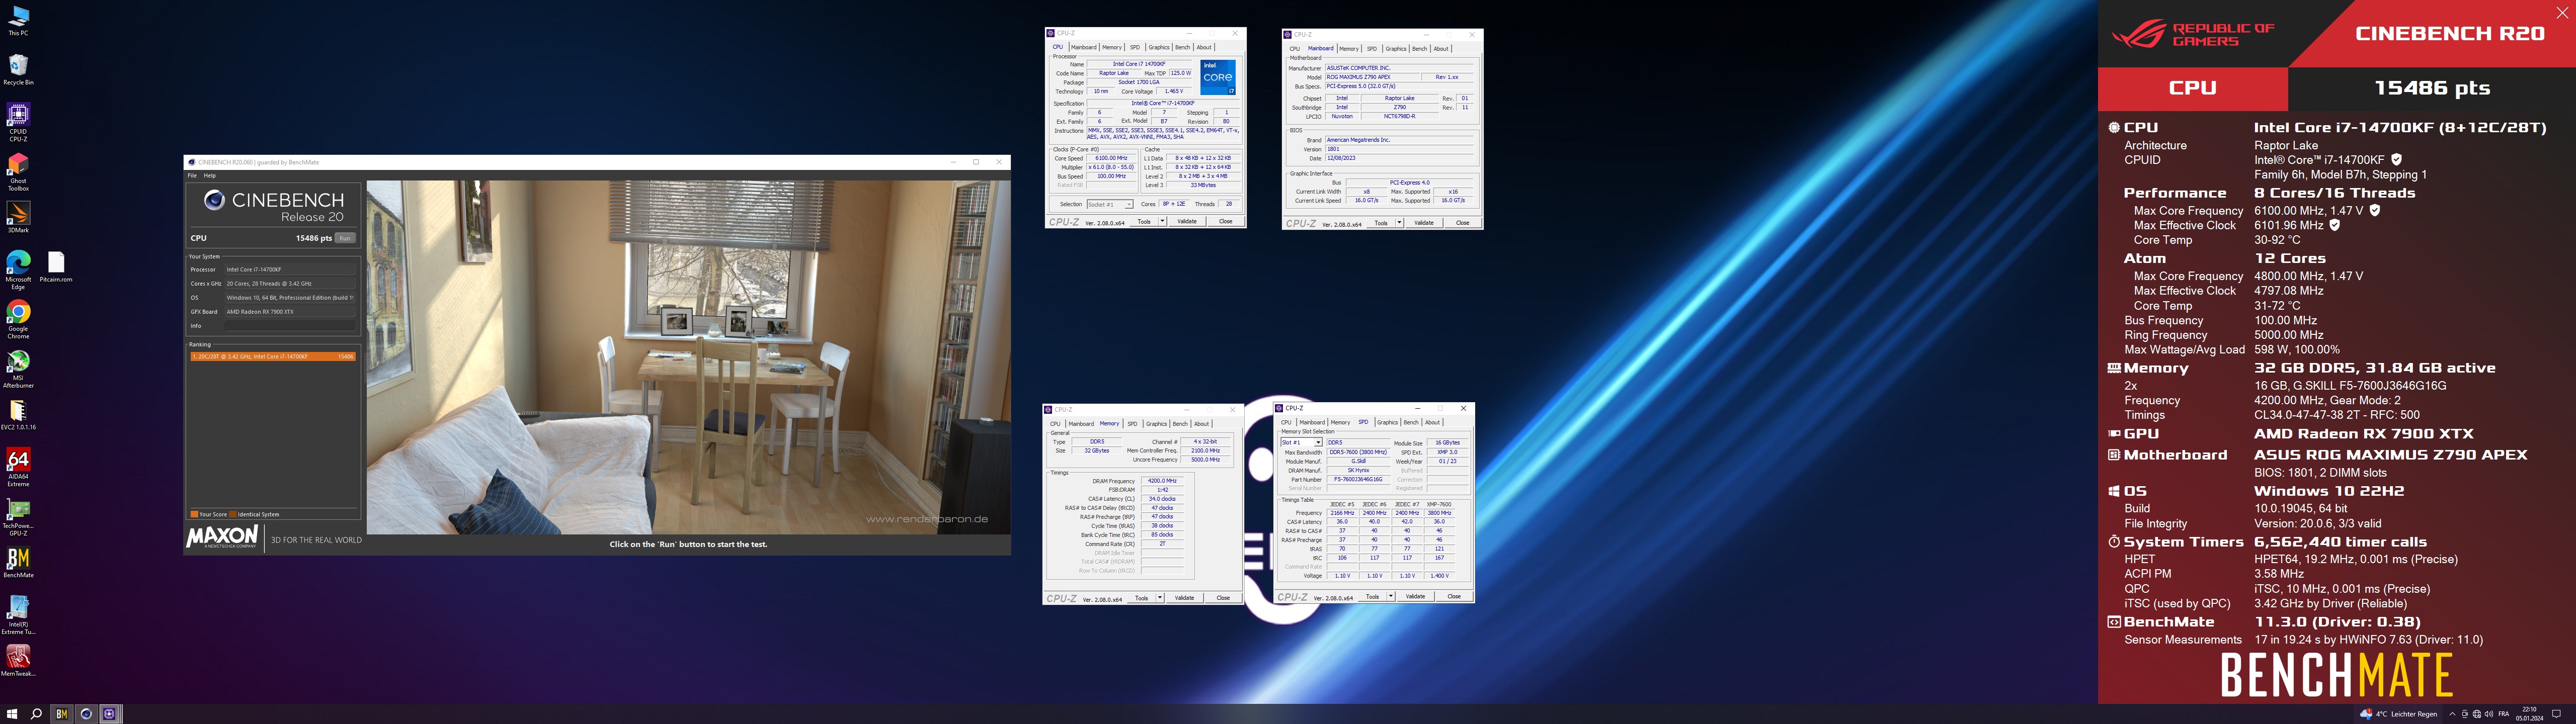Screen dimensions: 2576x724
Task: Open Tools arrow in CPU-Z CPU-tab window
Action: click(1162, 221)
